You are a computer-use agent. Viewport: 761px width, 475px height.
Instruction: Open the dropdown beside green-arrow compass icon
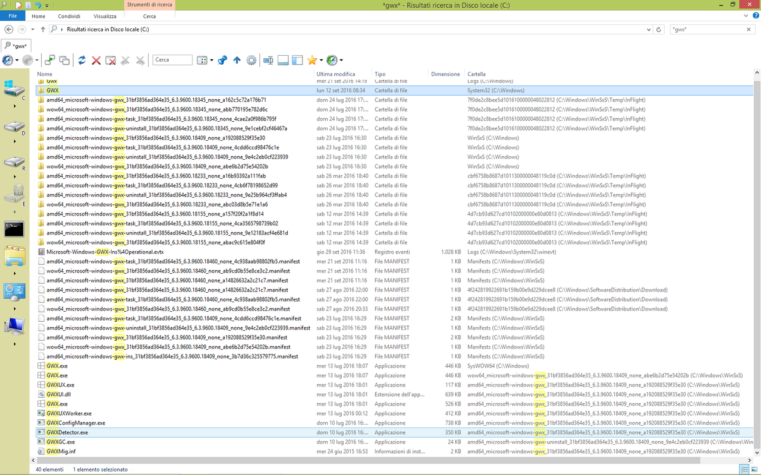click(341, 61)
